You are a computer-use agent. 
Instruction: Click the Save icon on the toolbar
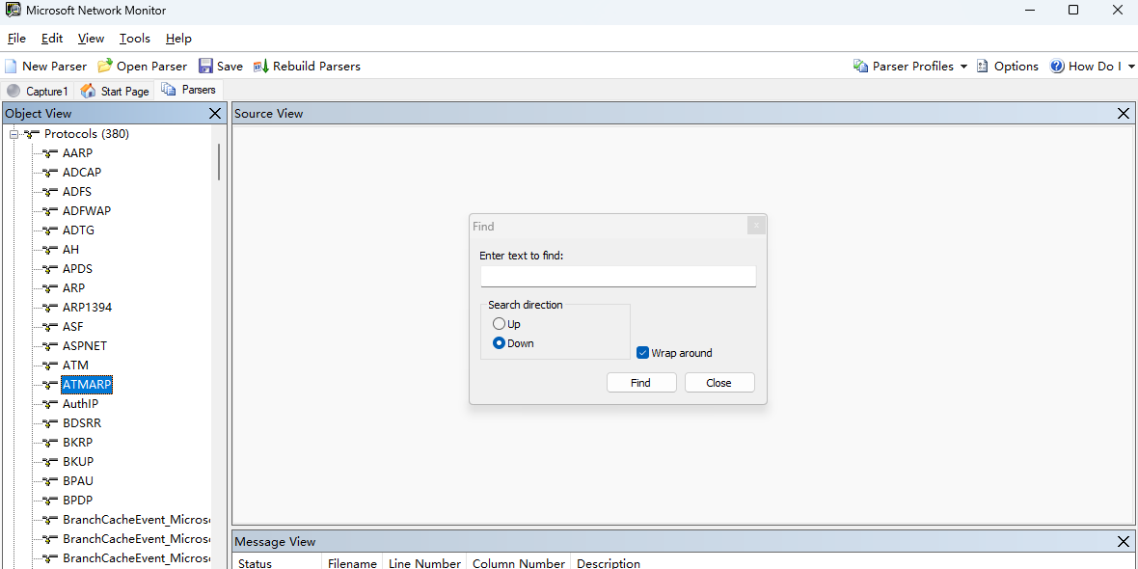click(204, 66)
